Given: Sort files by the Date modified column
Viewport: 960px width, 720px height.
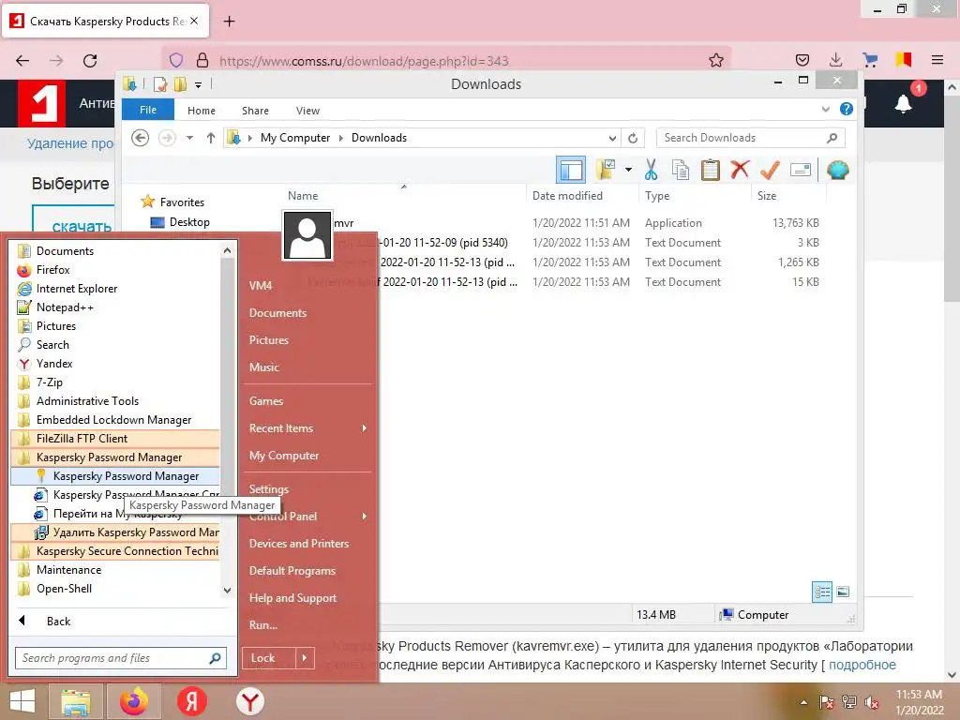Looking at the screenshot, I should coord(567,196).
